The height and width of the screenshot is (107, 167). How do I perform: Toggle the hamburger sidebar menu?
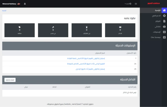pyautogui.click(x=136, y=4)
